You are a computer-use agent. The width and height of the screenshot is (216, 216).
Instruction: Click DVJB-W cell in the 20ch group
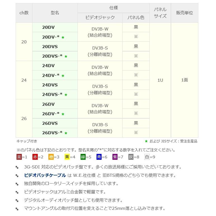(100, 32)
